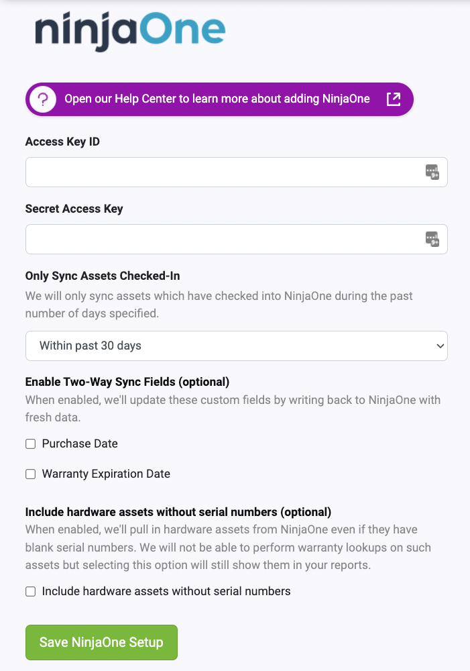Select a different sync period from the combo box

[236, 346]
